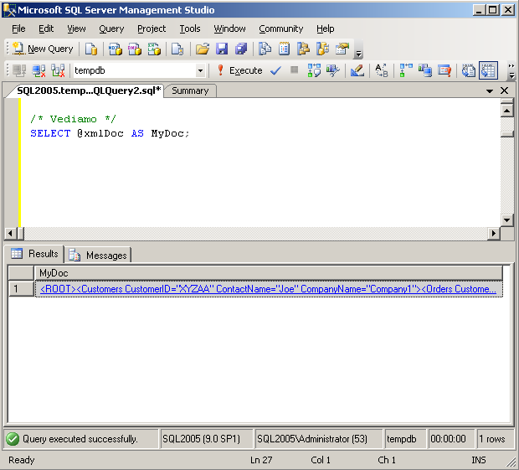This screenshot has height=470, width=519.
Task: Switch output to Results to Text
Action: [469, 70]
